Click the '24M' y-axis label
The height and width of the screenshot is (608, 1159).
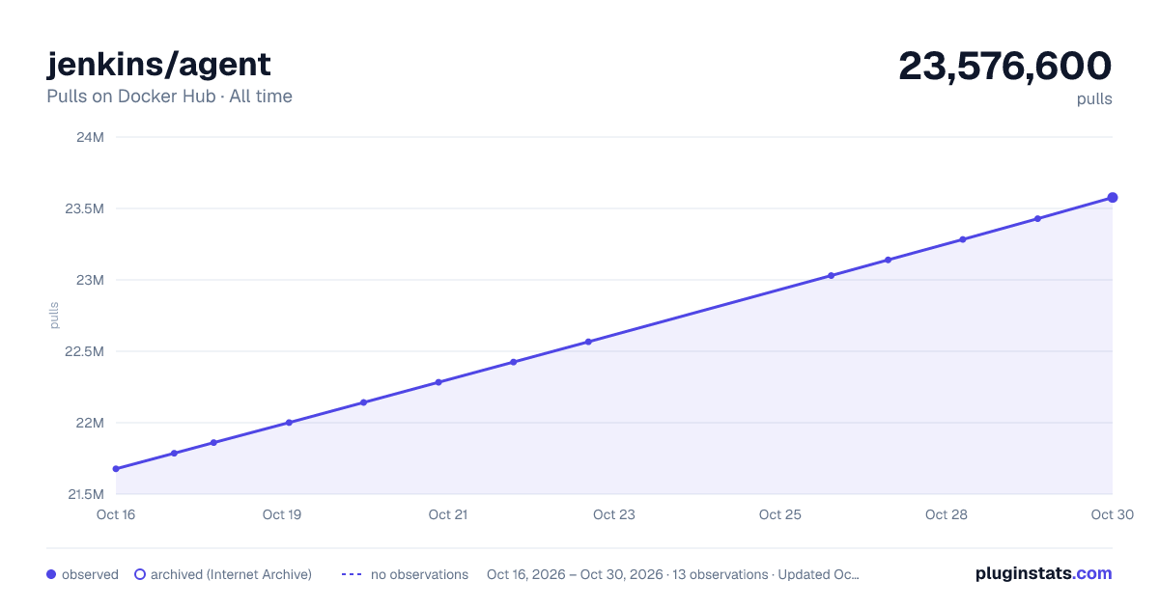click(x=90, y=137)
